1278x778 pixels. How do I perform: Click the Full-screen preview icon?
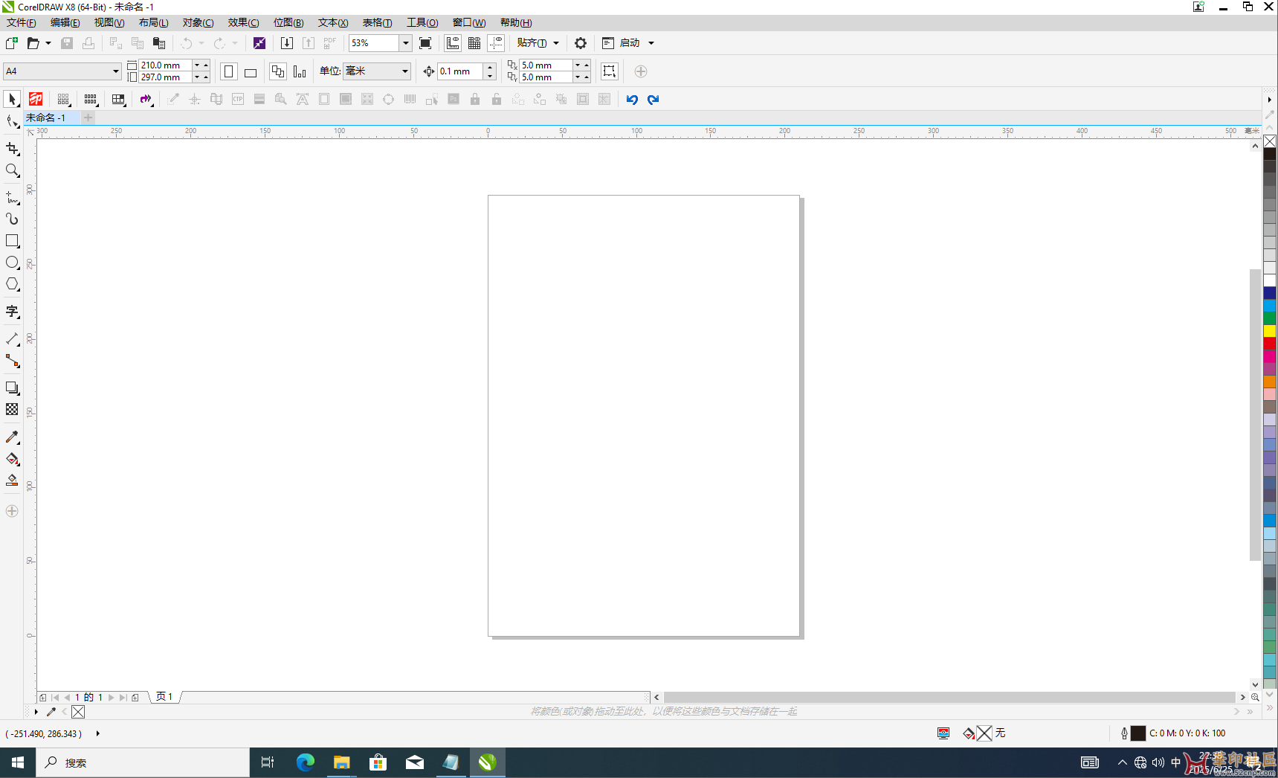coord(425,43)
